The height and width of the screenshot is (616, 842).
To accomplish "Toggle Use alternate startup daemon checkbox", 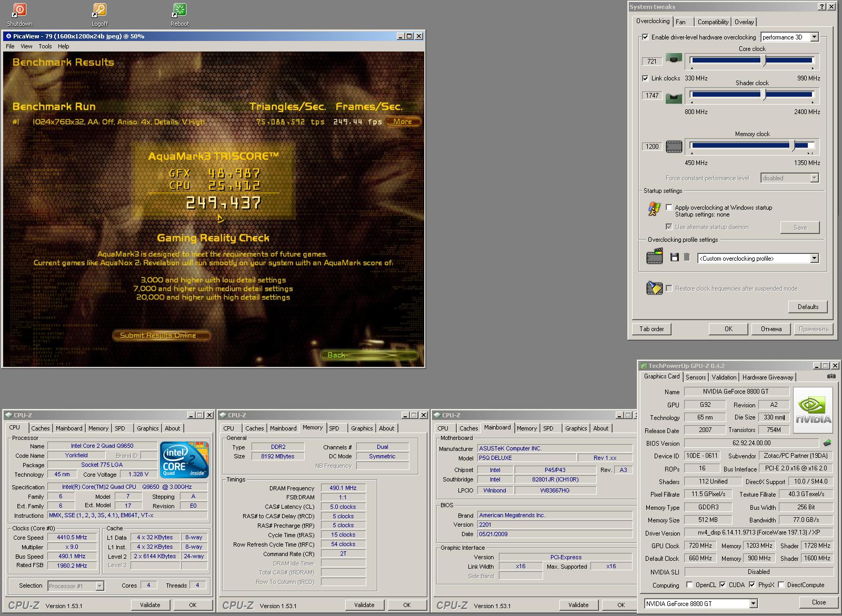I will click(669, 227).
